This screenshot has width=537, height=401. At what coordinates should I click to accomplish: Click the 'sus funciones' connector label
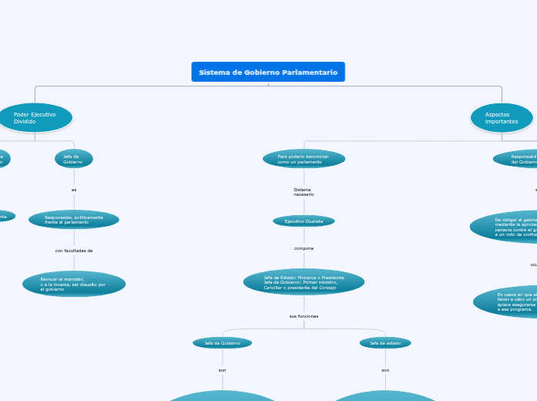coord(304,316)
